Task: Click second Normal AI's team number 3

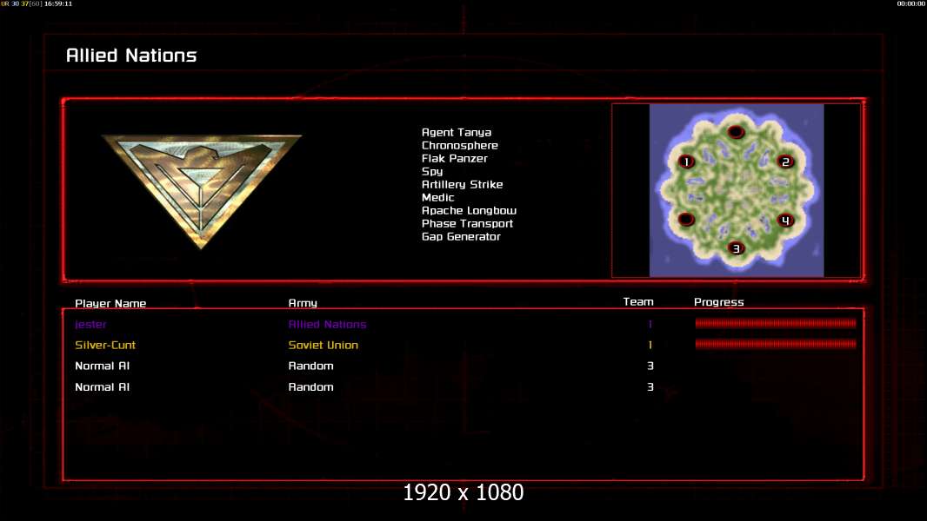Action: tap(650, 387)
